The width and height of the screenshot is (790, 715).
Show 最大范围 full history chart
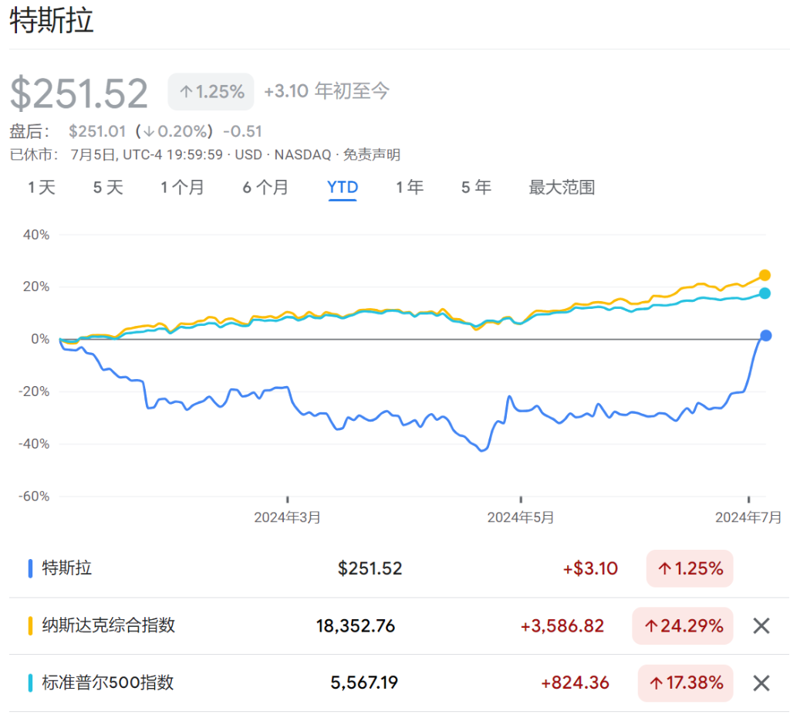562,188
